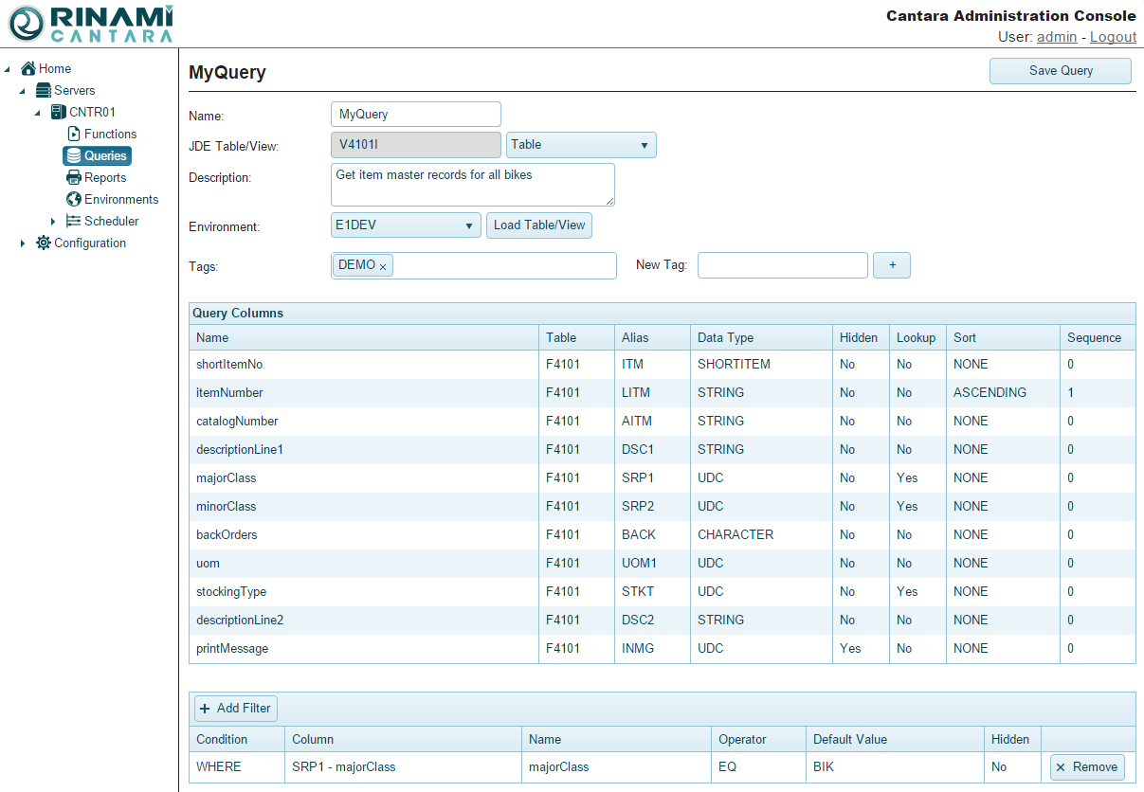Expand the Scheduler tree node
1144x792 pixels.
coord(53,222)
